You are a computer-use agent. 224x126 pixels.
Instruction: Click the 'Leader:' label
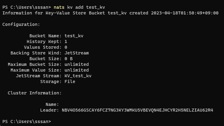[x=50, y=110]
